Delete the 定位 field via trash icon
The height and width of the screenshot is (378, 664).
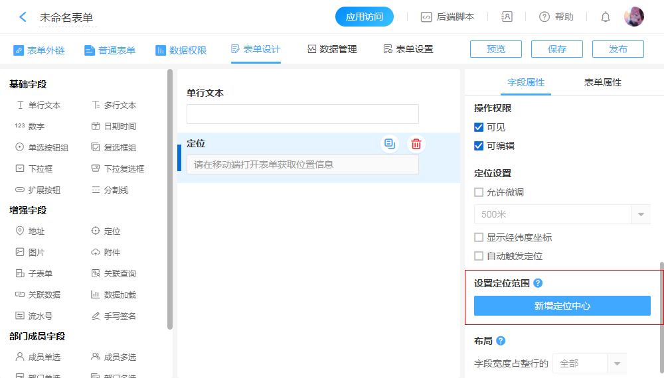point(416,144)
